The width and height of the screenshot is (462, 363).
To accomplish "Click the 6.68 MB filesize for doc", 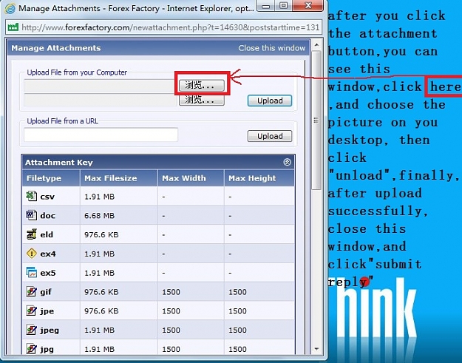I will (99, 216).
